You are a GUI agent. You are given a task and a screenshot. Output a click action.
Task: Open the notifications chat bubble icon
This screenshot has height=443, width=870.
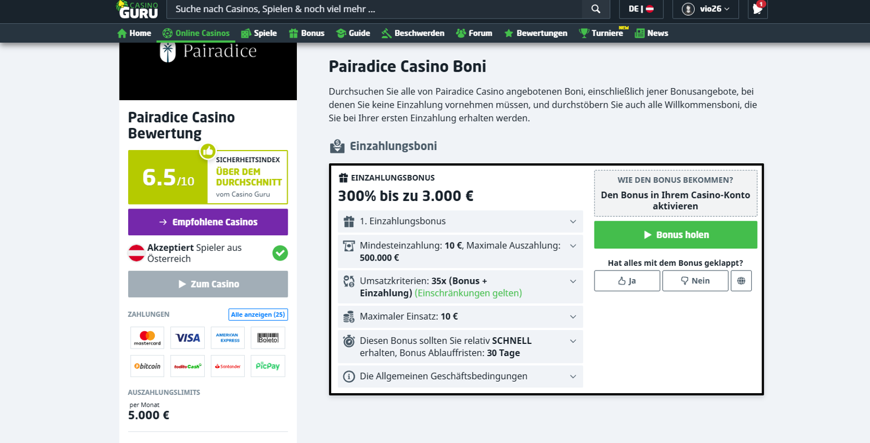click(x=757, y=9)
